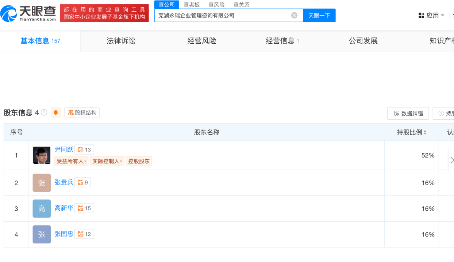Open 高新华's relationship graph icon showing 15
Viewport: 454px width, 262px height.
[84, 208]
